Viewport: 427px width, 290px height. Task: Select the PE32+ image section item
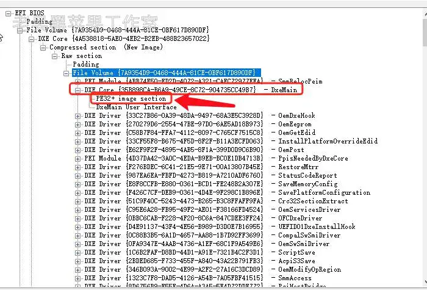[131, 98]
